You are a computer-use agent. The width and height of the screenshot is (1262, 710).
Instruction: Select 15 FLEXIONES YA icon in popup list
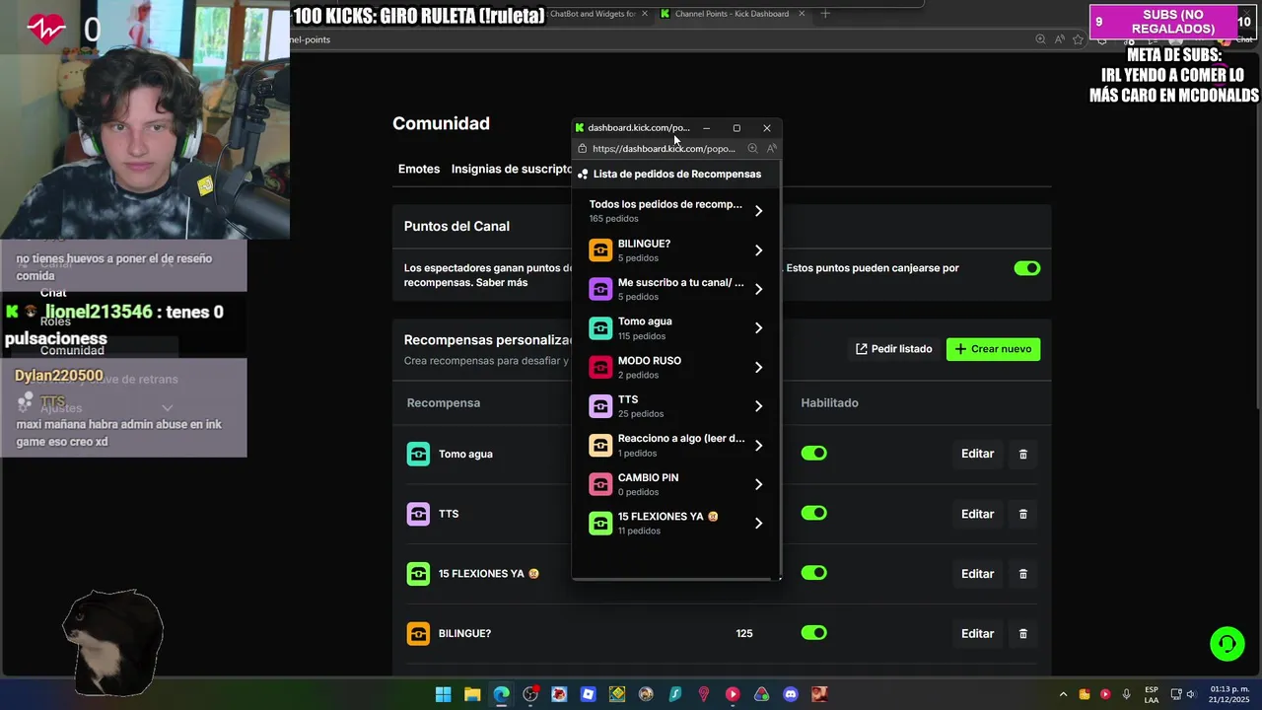coord(600,524)
